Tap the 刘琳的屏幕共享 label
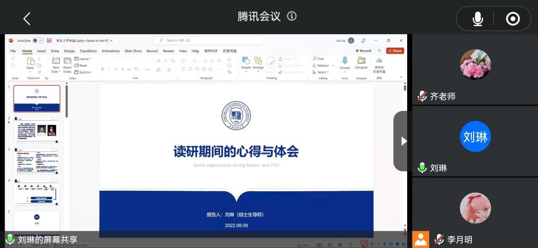The image size is (538, 248). (48, 240)
